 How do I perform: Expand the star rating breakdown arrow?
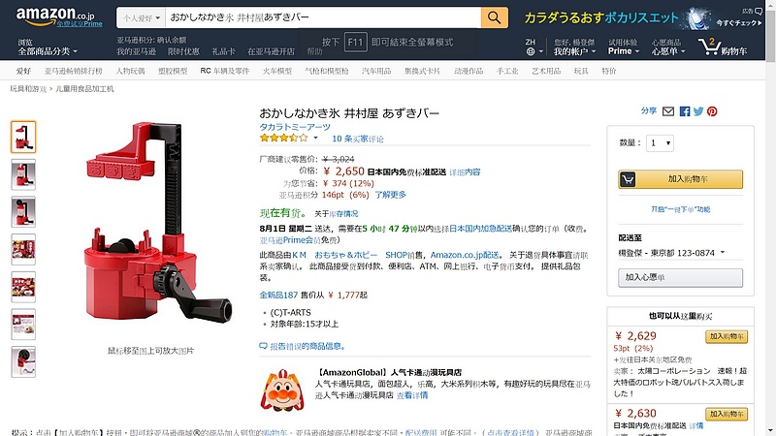click(316, 138)
